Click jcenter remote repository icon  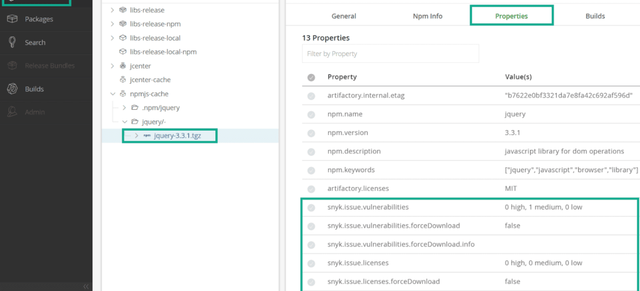123,66
